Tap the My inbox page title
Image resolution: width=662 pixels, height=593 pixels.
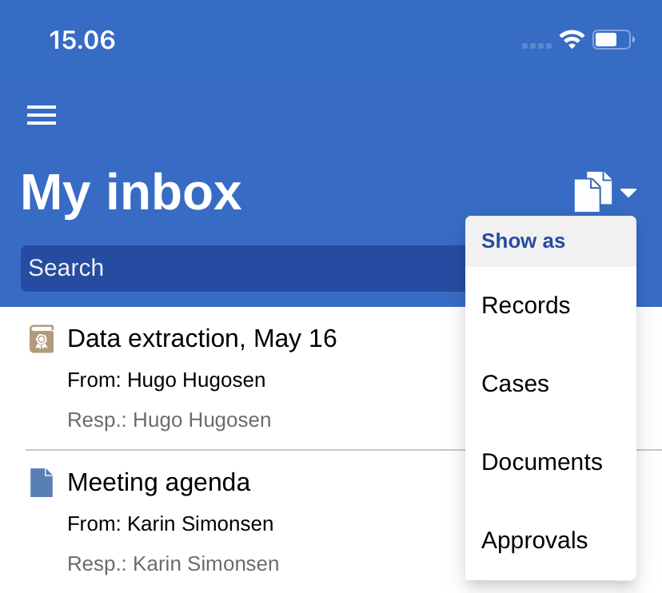(131, 193)
